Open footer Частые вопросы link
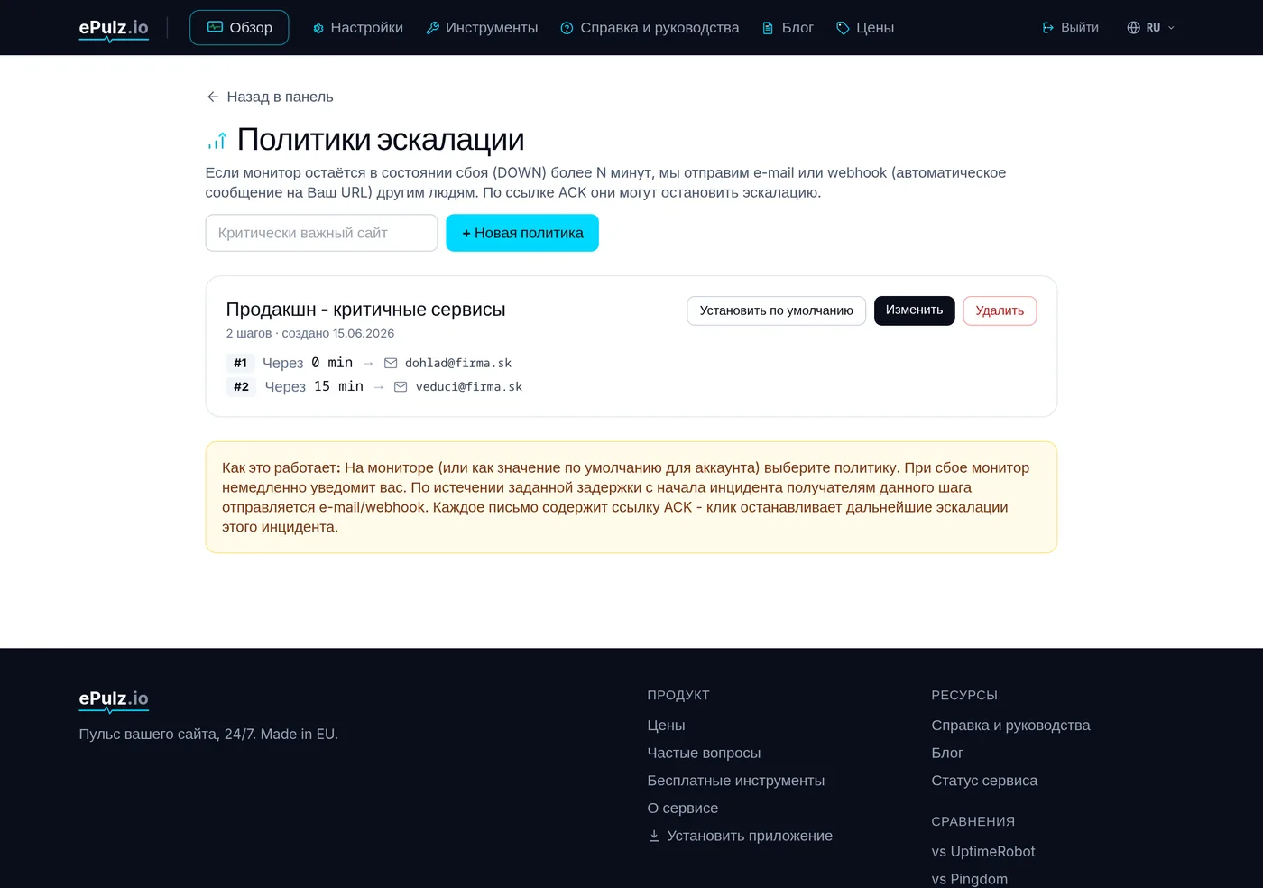This screenshot has height=888, width=1263. click(x=704, y=753)
